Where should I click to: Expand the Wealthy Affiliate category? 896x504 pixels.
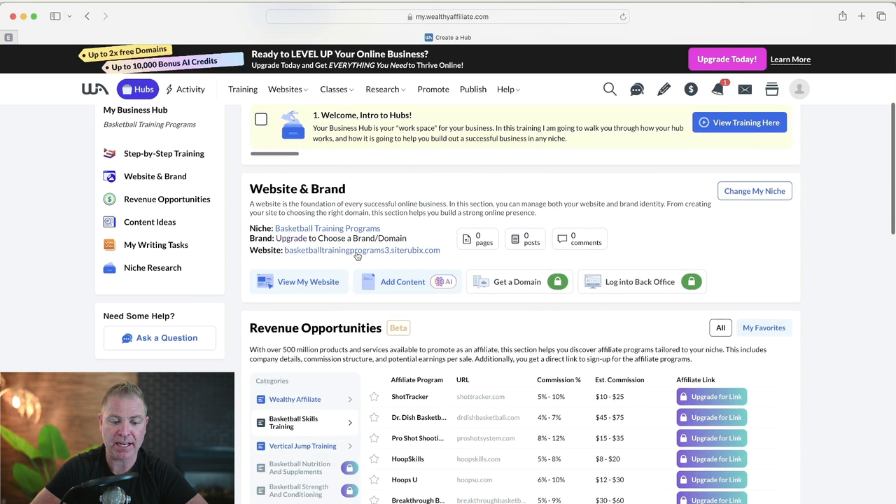[304, 399]
